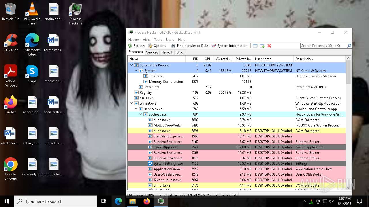Collapse the svchost.exe tree node
The width and height of the screenshot is (369, 207).
(141, 114)
